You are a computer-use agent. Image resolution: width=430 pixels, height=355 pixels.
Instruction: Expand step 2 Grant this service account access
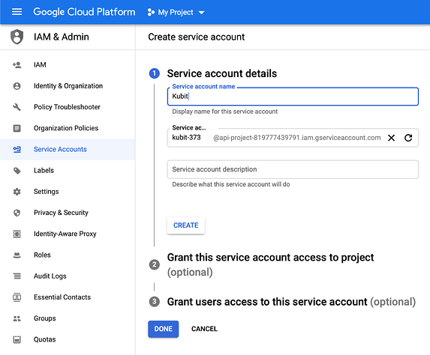click(x=270, y=264)
